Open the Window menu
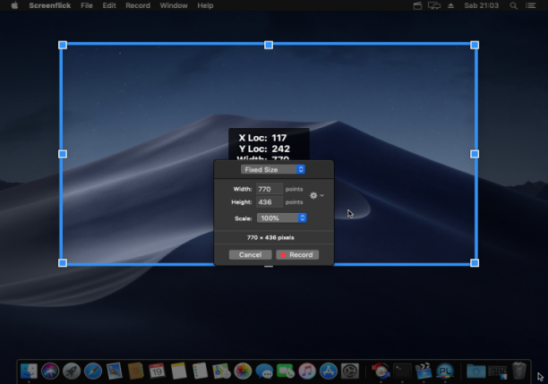This screenshot has width=548, height=384. coord(174,5)
